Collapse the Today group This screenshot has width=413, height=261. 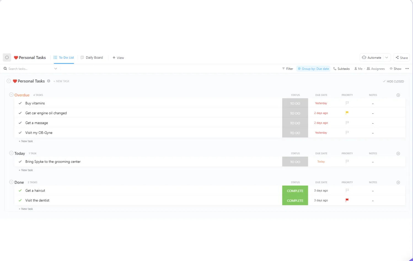coord(11,153)
